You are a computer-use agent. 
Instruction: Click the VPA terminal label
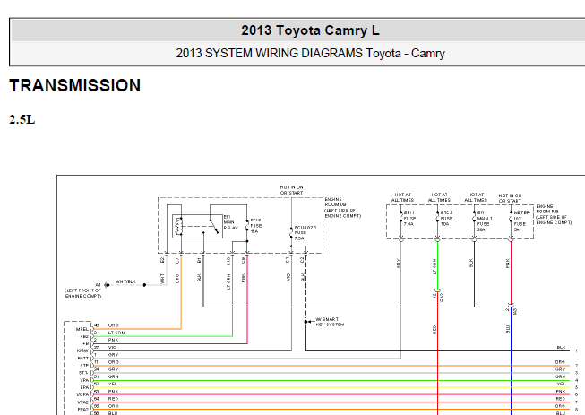[84, 380]
